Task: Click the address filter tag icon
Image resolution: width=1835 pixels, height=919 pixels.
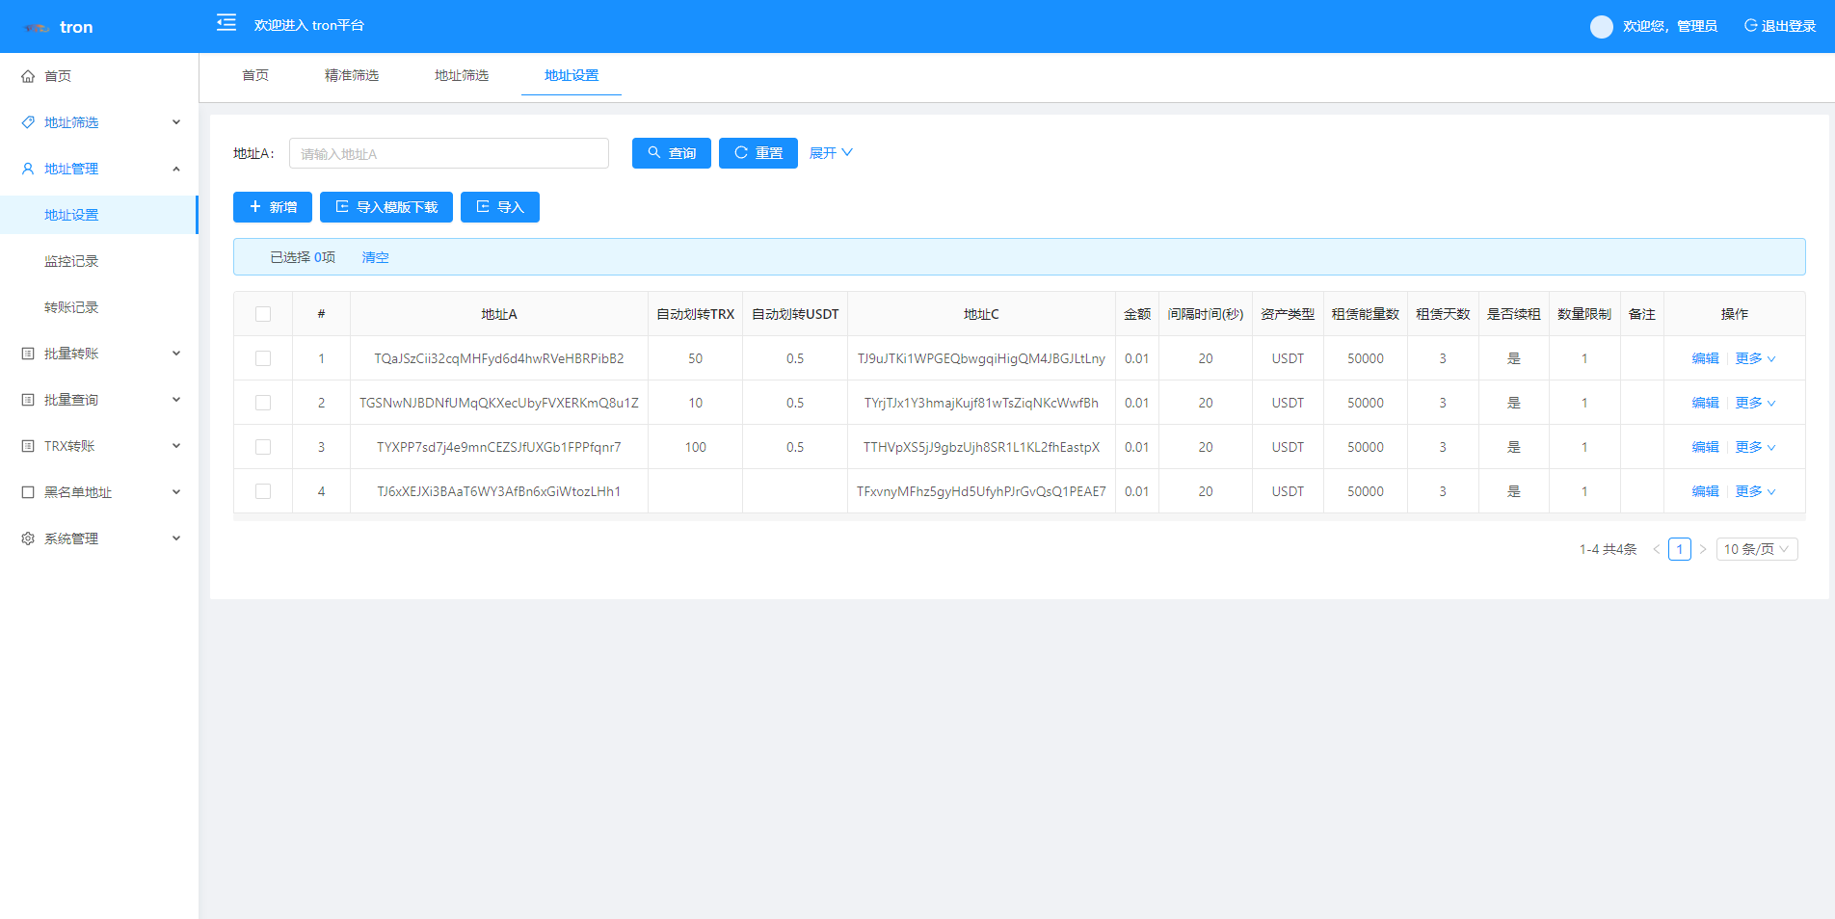Action: coord(28,122)
